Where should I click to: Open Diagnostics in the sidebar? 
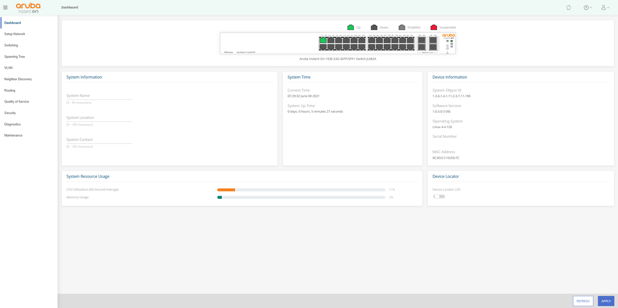point(12,125)
